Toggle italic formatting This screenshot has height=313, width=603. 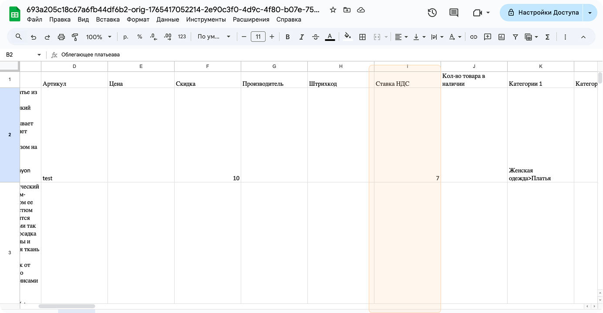tap(301, 37)
